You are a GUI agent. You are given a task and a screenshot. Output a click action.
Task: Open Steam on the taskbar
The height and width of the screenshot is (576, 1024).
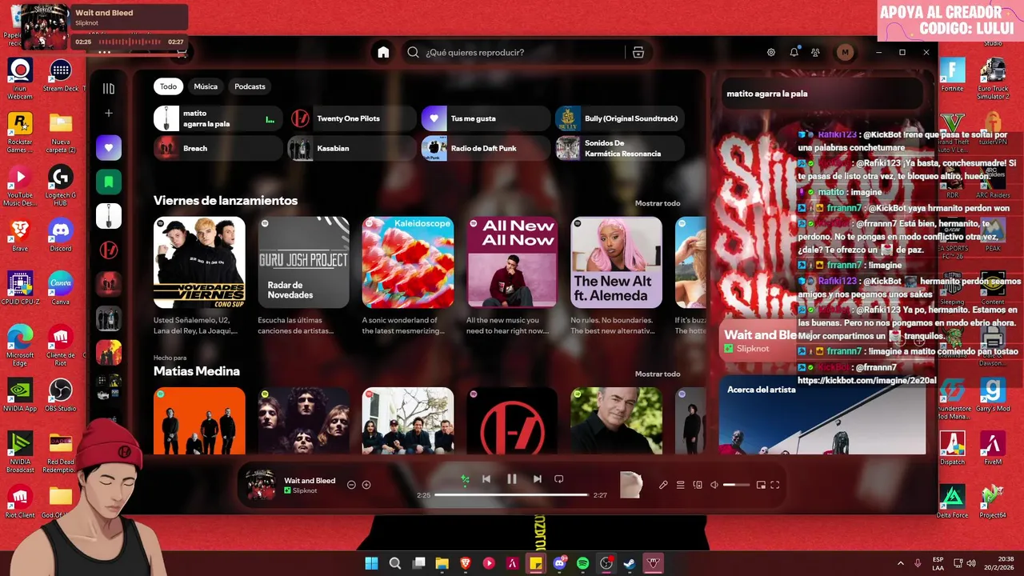coord(630,563)
